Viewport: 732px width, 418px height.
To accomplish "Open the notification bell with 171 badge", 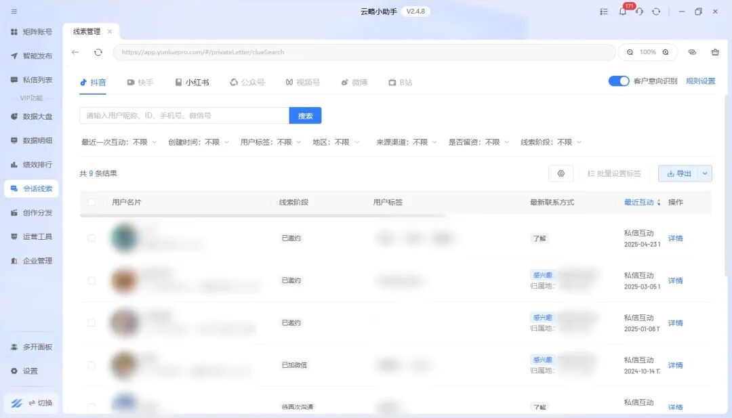I will click(622, 12).
